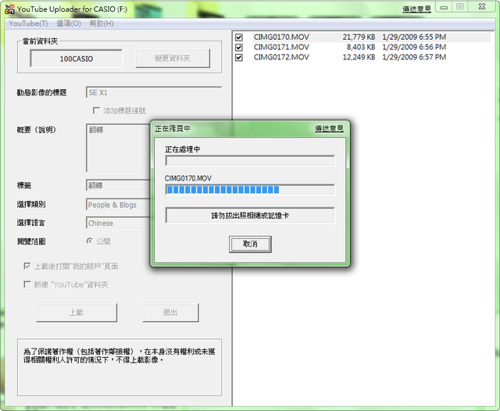Click the empty 正在處理中 overall progress bar

[x=250, y=161]
